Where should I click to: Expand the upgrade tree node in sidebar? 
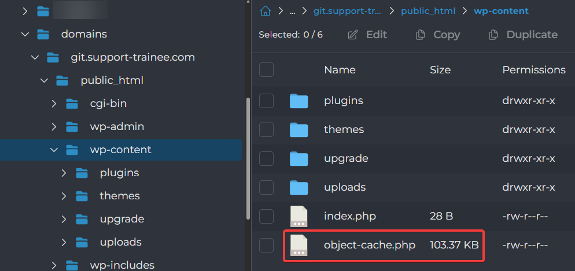tap(64, 219)
